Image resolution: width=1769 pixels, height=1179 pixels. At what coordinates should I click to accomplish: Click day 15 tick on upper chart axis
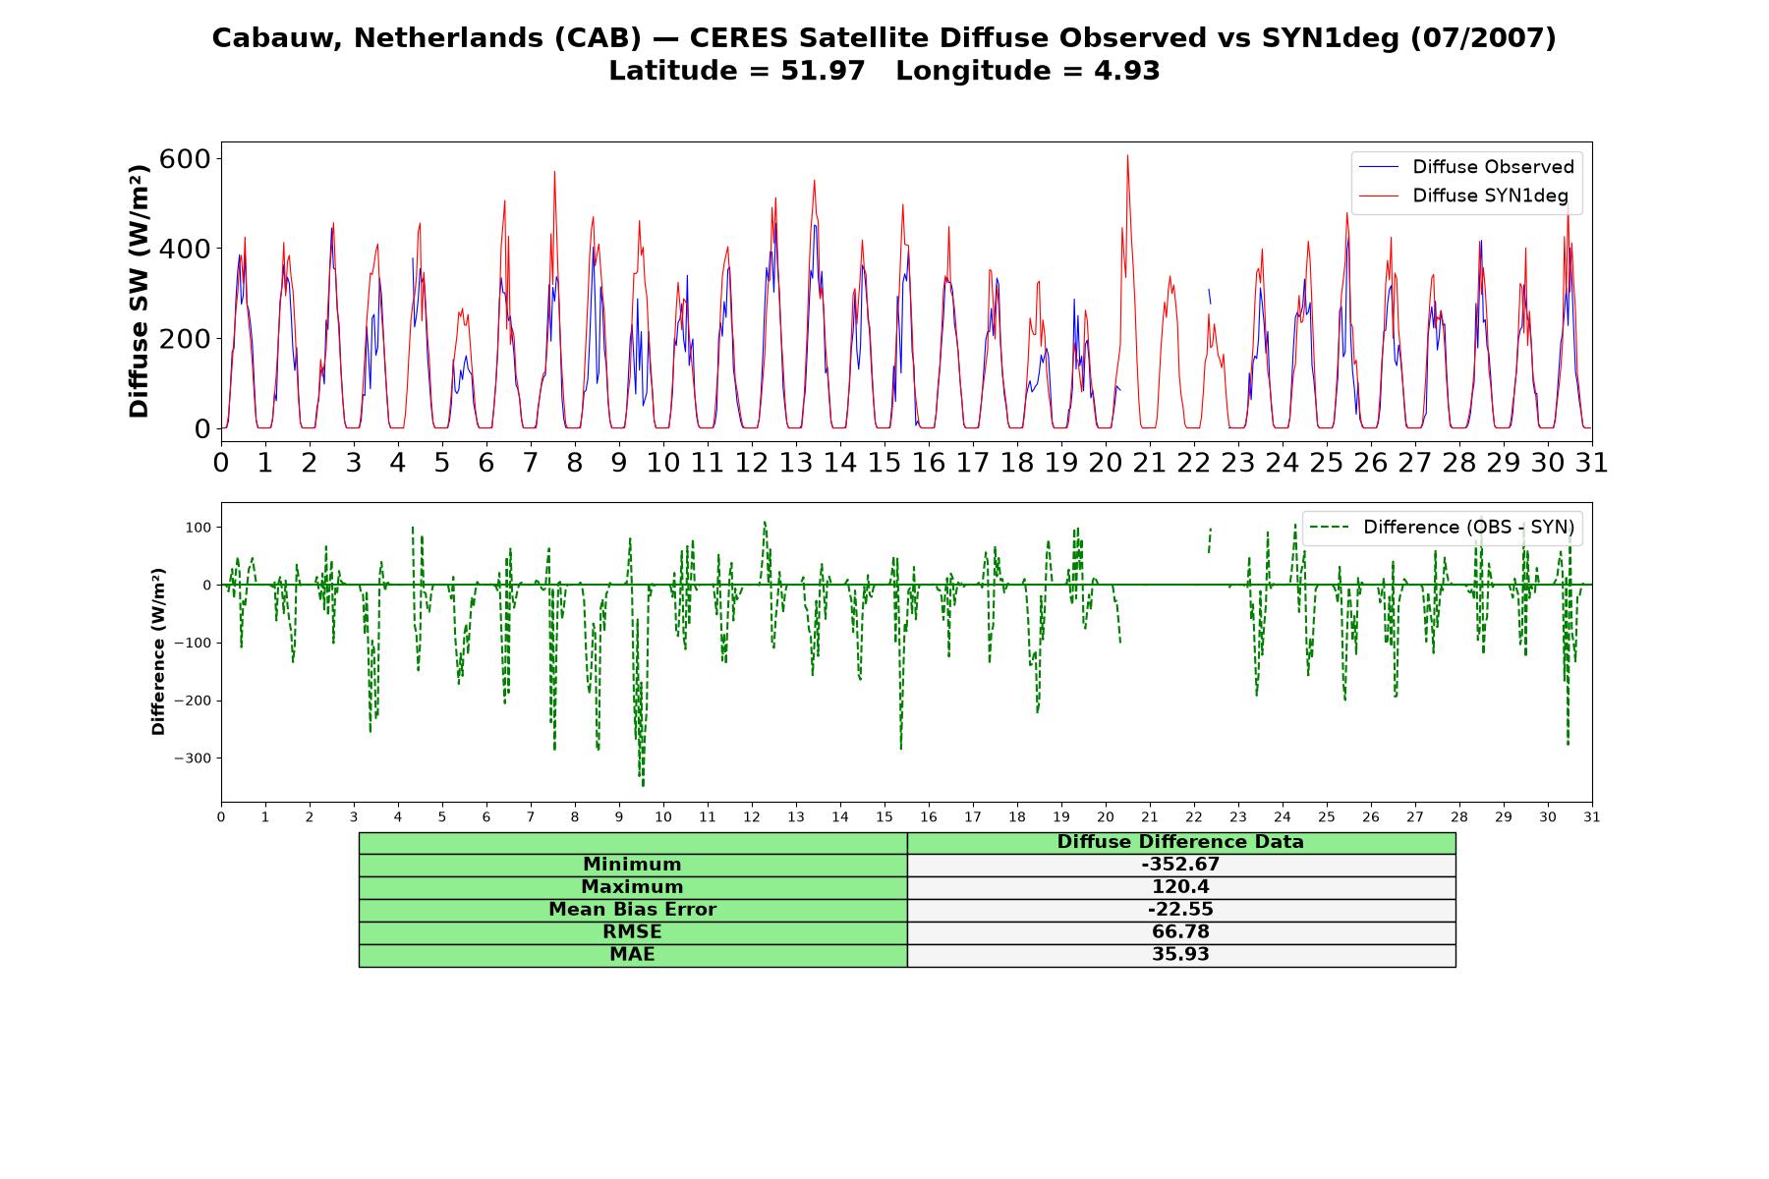click(x=884, y=462)
